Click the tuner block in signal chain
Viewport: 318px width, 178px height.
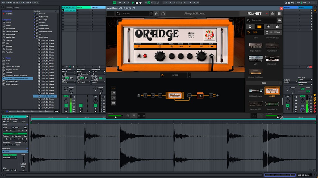pos(145,95)
